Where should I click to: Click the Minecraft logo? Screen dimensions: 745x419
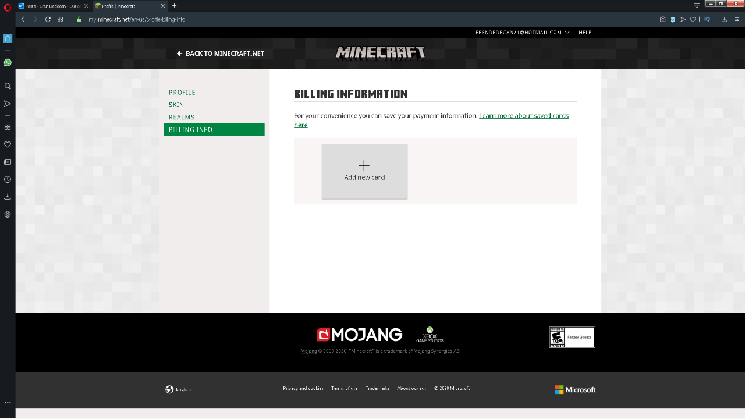pyautogui.click(x=381, y=53)
